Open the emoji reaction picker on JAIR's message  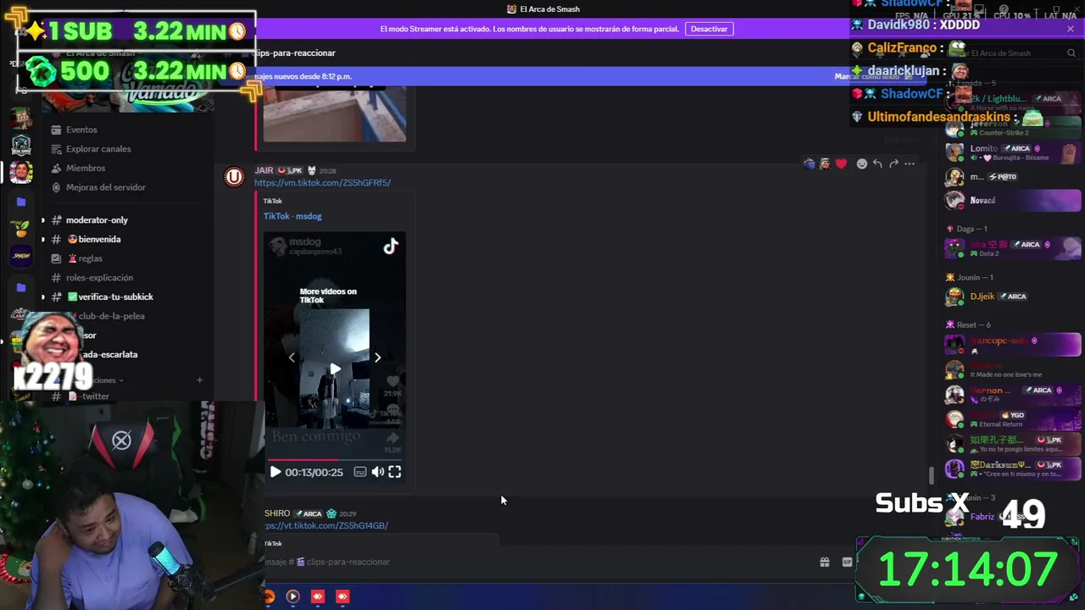[861, 164]
